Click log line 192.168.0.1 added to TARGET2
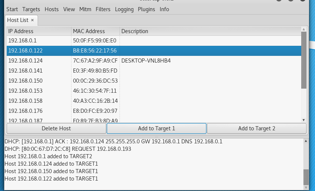This screenshot has height=191, width=315. [x=48, y=156]
